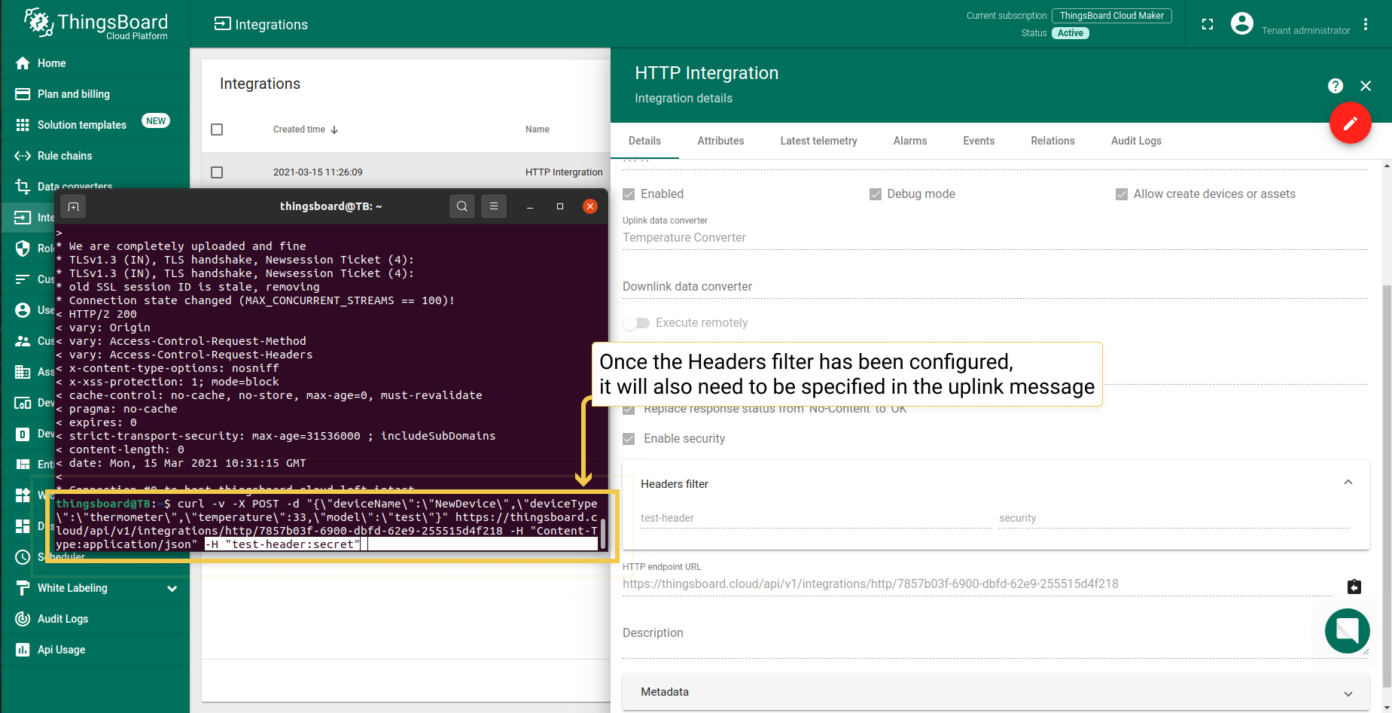
Task: Open terminal hamburger menu
Action: pyautogui.click(x=494, y=206)
